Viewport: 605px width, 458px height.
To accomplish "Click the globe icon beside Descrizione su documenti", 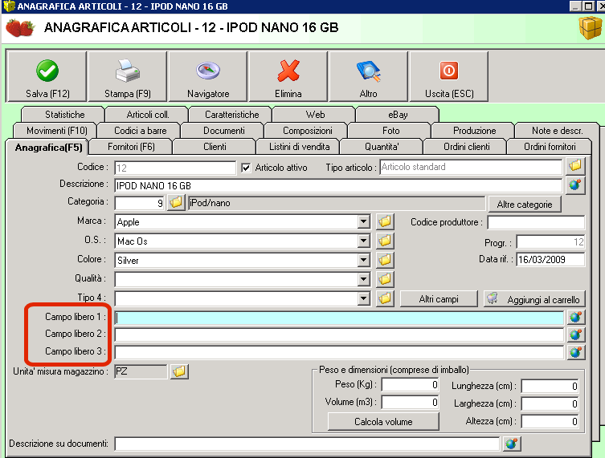I will (x=512, y=444).
